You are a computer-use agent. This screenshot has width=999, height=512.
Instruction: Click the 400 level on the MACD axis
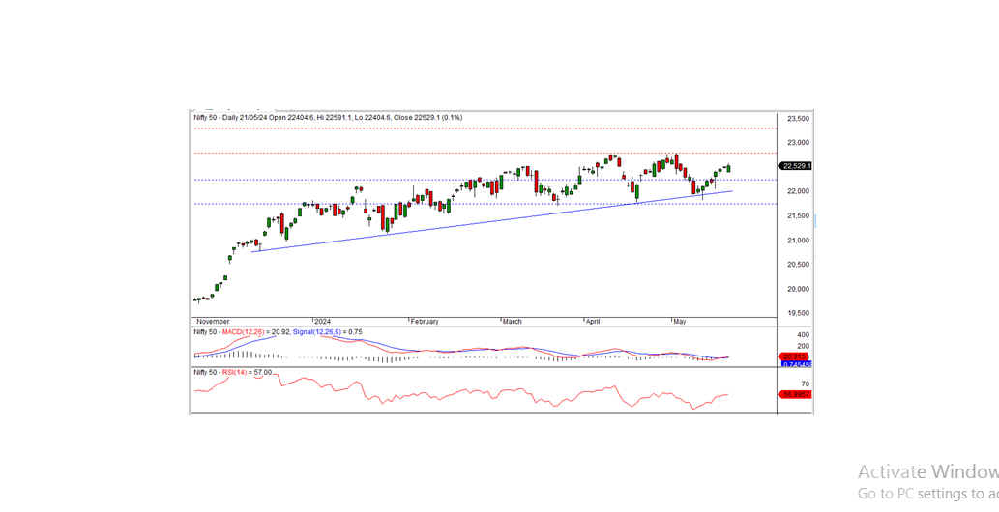[802, 334]
